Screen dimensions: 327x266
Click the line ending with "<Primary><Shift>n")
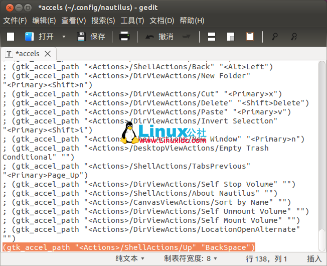[x=48, y=85]
